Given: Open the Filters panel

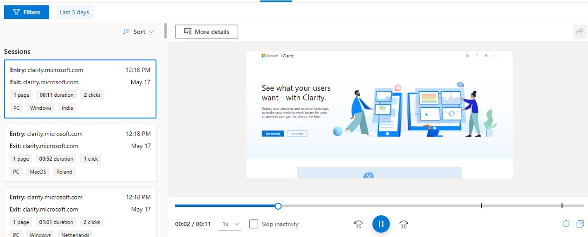Looking at the screenshot, I should 26,12.
